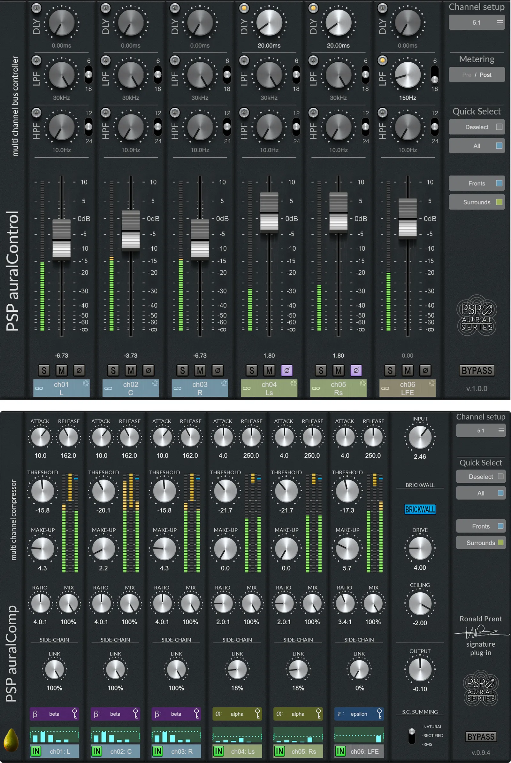This screenshot has width=511, height=763.
Task: Enable the delay on ch01 L
Action: pos(36,8)
